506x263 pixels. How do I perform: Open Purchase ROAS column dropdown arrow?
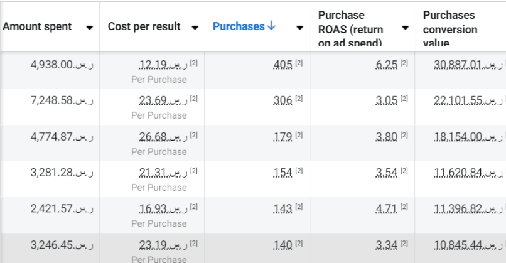pos(406,28)
